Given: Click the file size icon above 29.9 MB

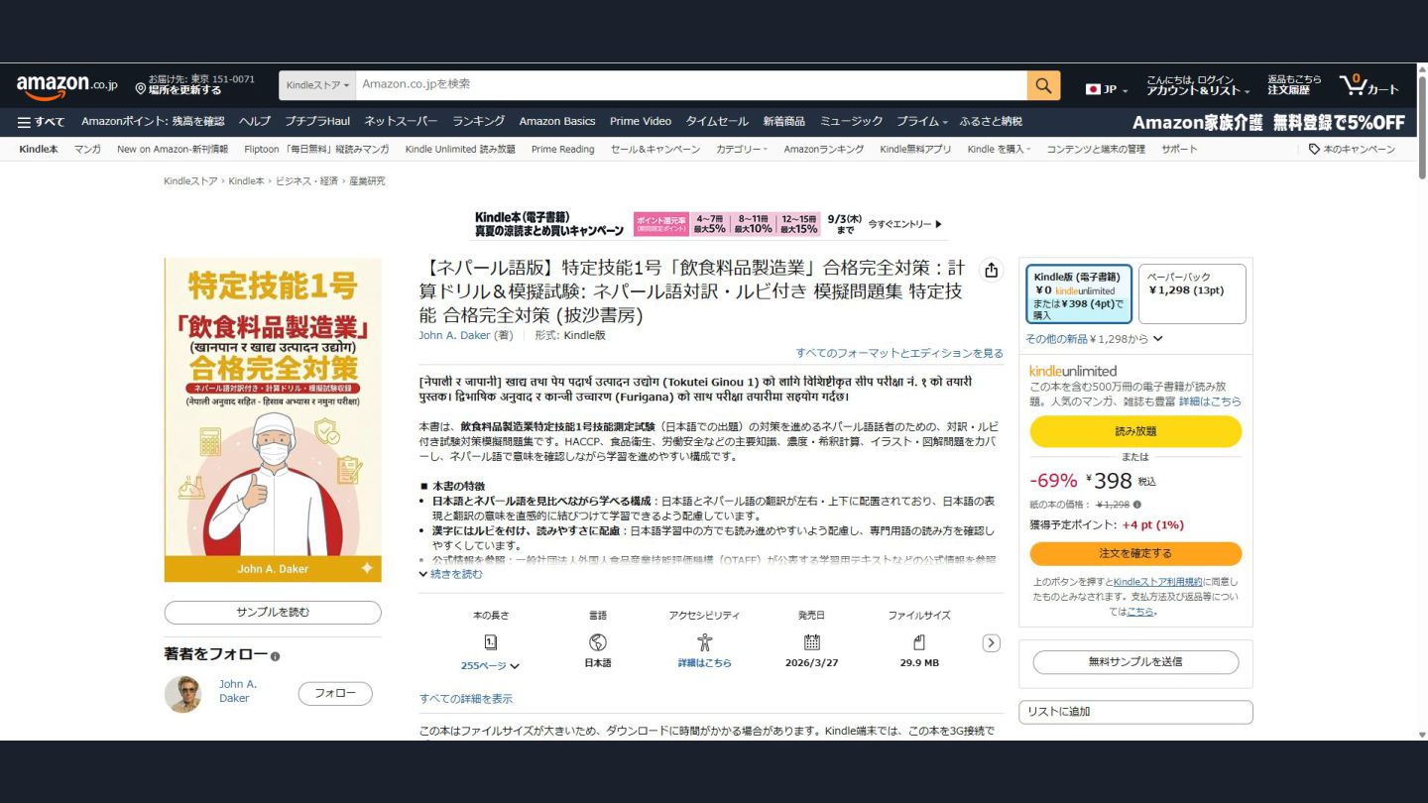Looking at the screenshot, I should (918, 642).
